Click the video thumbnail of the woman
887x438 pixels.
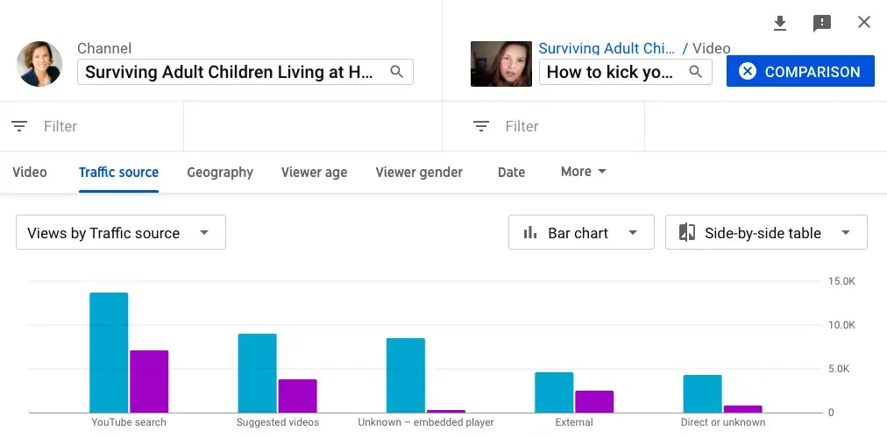coord(501,64)
